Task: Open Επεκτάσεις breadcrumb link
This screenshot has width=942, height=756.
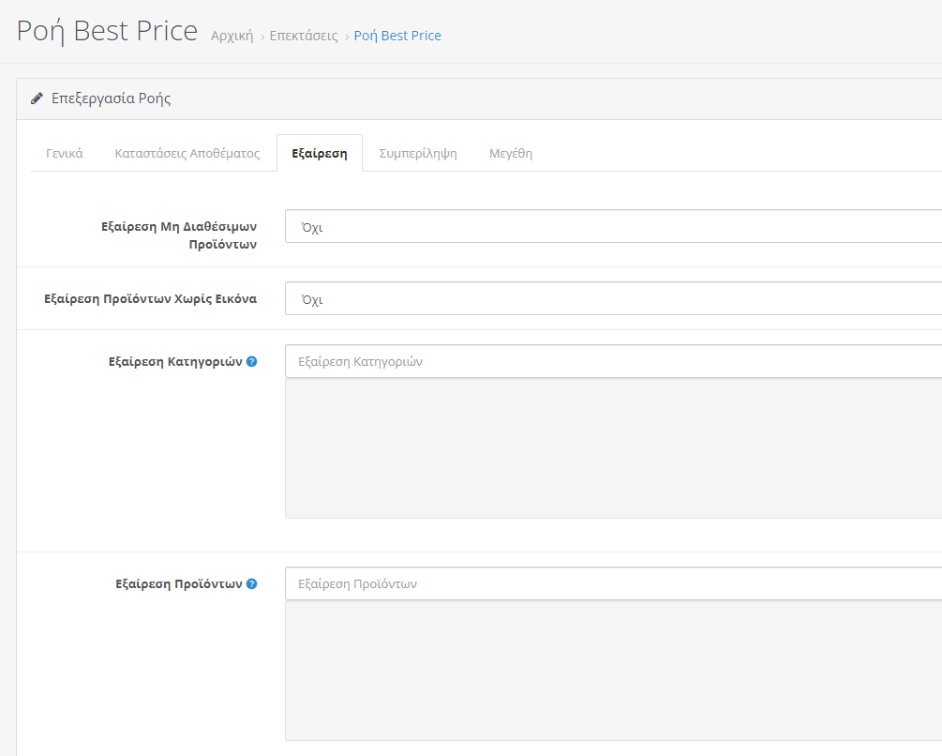Action: (304, 36)
